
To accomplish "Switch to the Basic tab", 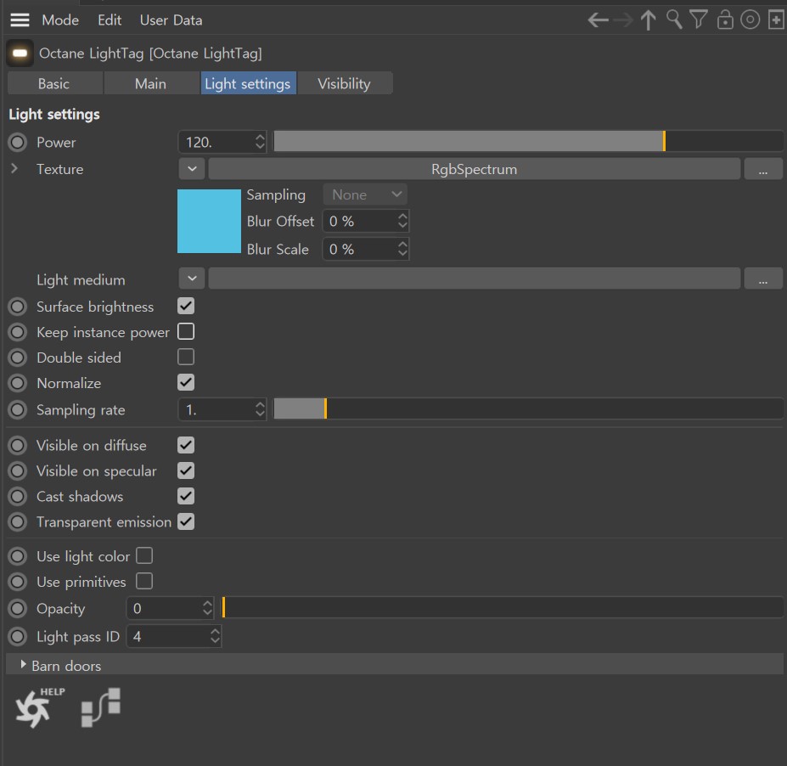I will (x=55, y=83).
